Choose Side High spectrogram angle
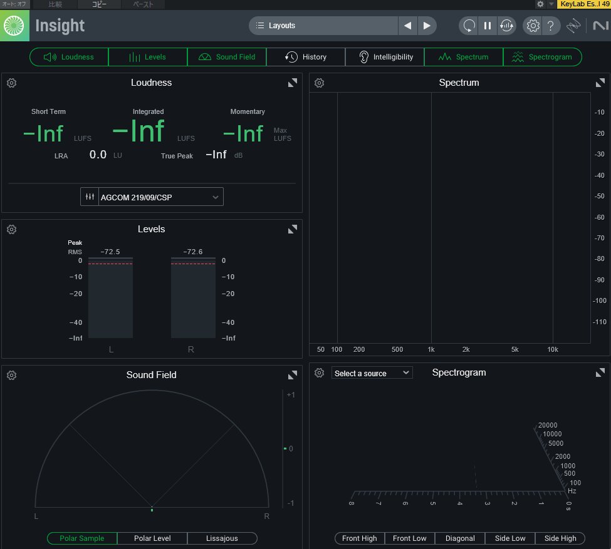Screen dimensions: 611x549 point(560,538)
